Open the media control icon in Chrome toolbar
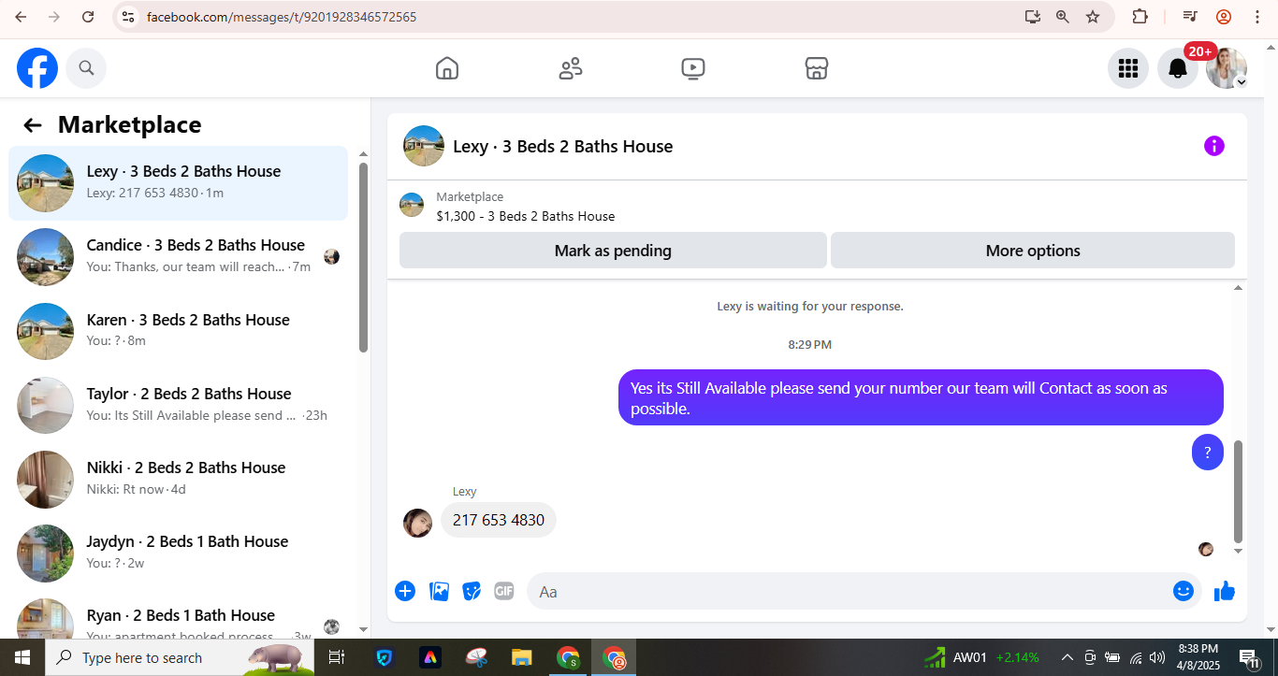The height and width of the screenshot is (676, 1278). click(x=1190, y=17)
